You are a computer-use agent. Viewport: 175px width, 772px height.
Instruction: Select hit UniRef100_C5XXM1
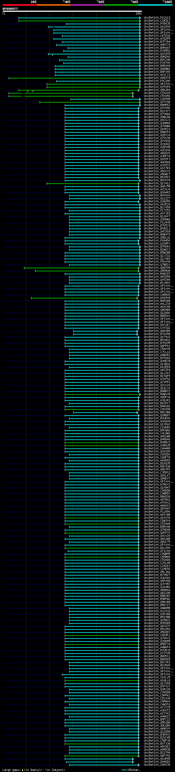coord(157,96)
